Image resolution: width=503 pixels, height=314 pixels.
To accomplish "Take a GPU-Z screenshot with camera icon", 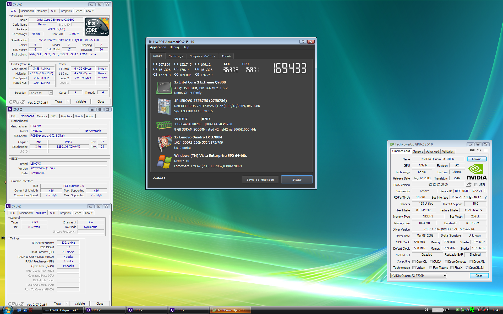I will coord(472,150).
